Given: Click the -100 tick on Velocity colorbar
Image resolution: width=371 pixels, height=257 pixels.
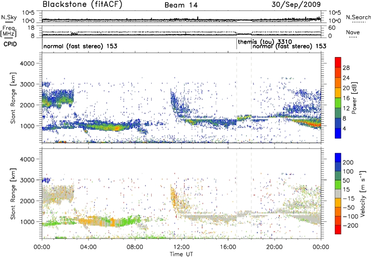Looking at the screenshot, I should coord(351,217).
